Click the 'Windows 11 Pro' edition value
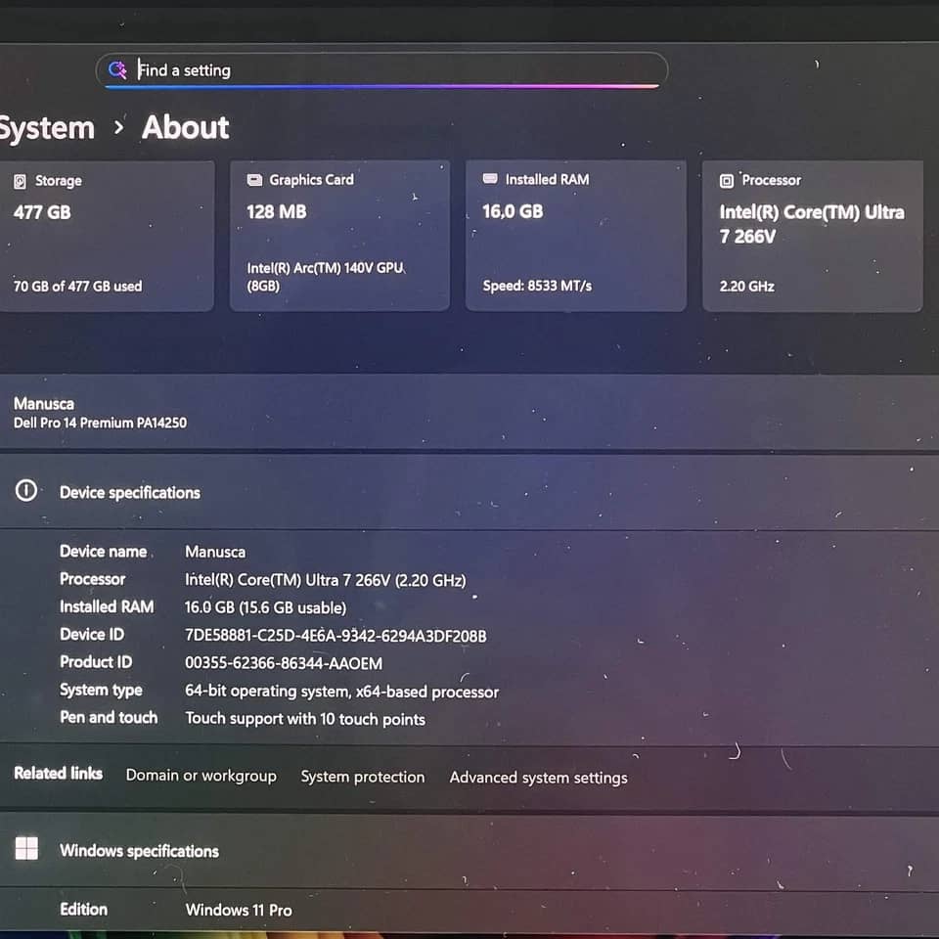Image resolution: width=939 pixels, height=939 pixels. click(x=239, y=910)
